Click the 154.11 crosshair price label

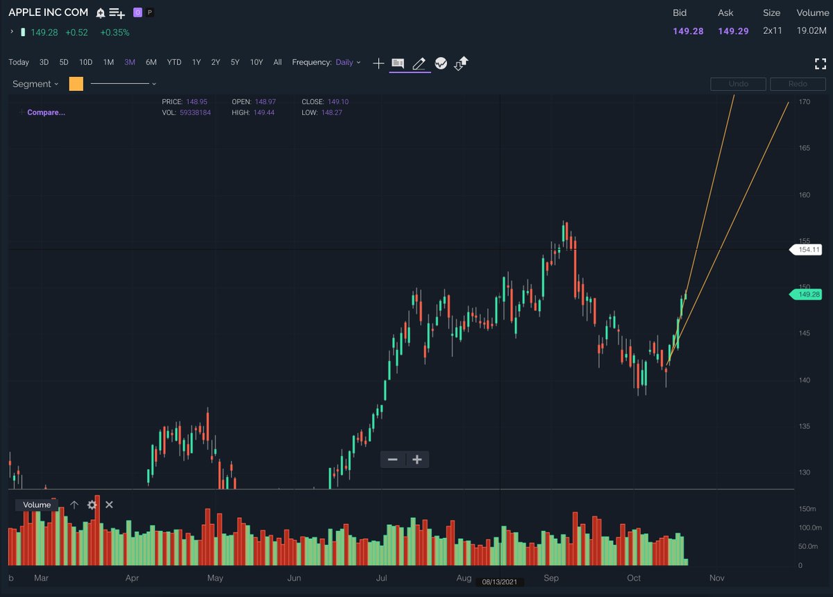point(807,250)
